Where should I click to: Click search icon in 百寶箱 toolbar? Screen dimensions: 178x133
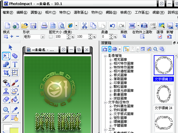coord(155,49)
